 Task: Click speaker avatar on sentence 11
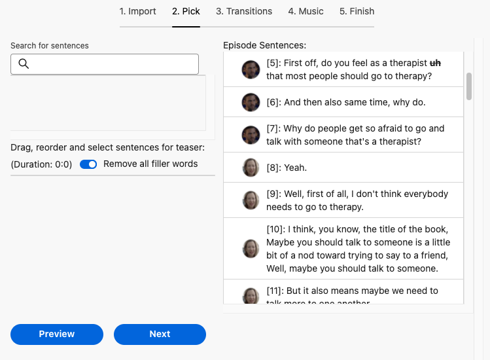(251, 295)
